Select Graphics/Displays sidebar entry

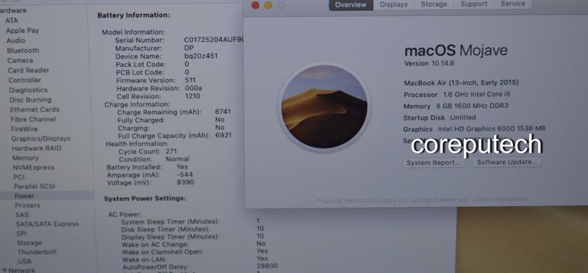click(40, 139)
